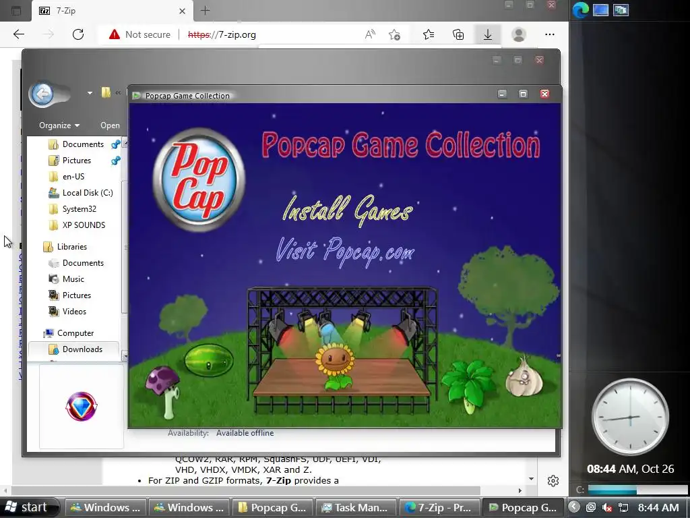Viewport: 690px width, 518px height.
Task: Click the folder icon in Explorer address bar
Action: point(106,92)
